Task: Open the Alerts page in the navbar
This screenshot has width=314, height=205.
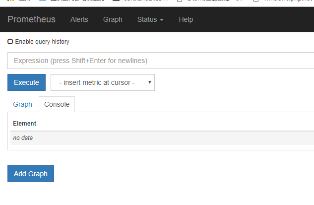Action: (x=79, y=19)
